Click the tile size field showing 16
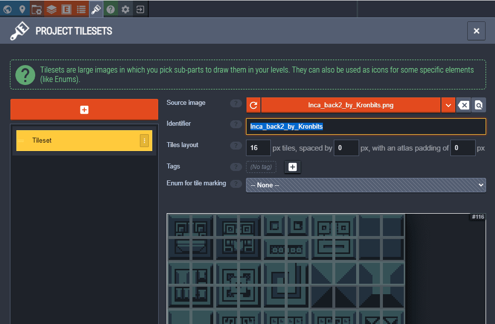 (x=258, y=148)
